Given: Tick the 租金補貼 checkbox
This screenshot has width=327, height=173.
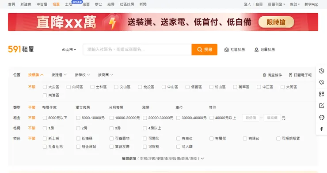Looking at the screenshot, I should [x=78, y=147].
